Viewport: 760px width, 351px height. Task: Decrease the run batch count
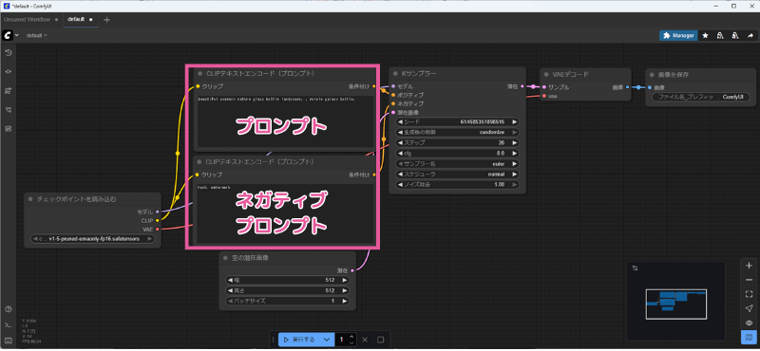pos(352,342)
